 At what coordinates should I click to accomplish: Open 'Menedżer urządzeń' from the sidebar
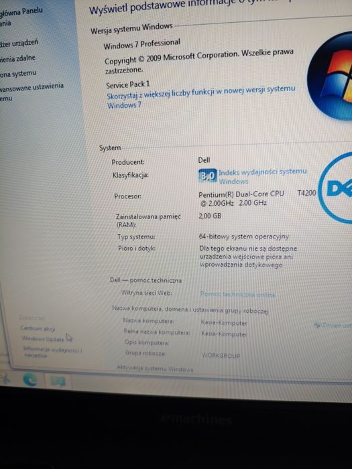[19, 43]
